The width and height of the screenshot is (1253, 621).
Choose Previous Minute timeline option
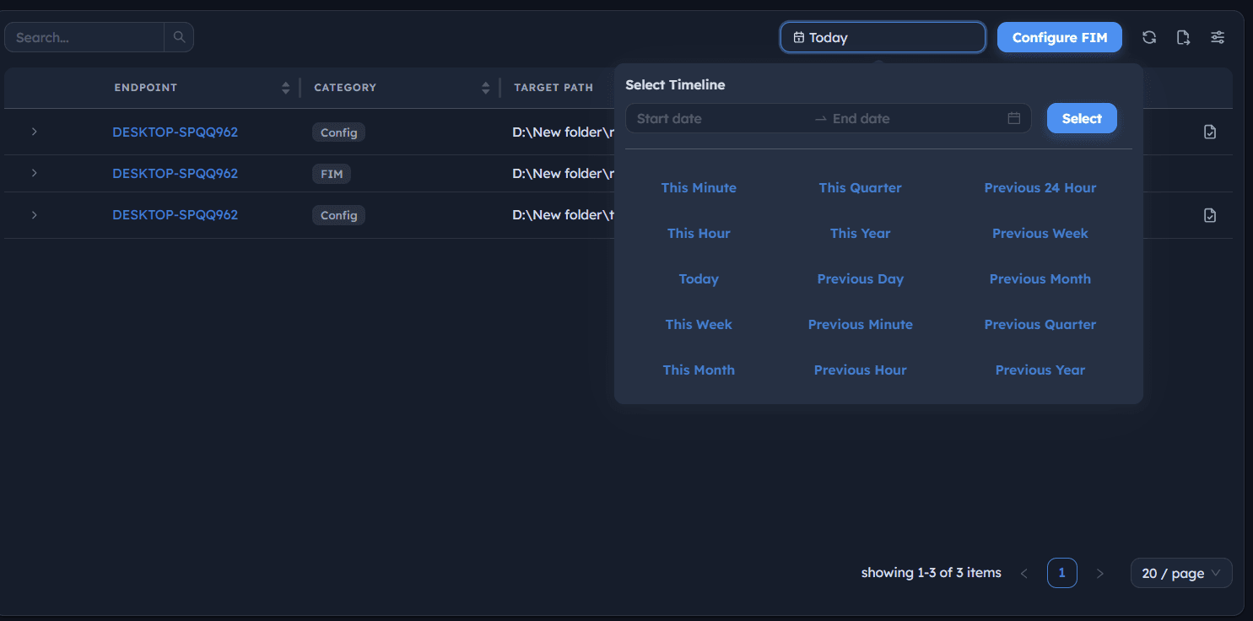point(860,324)
